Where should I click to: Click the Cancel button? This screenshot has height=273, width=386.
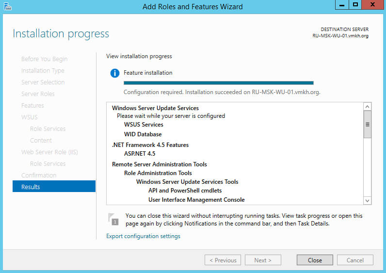pyautogui.click(x=355, y=260)
